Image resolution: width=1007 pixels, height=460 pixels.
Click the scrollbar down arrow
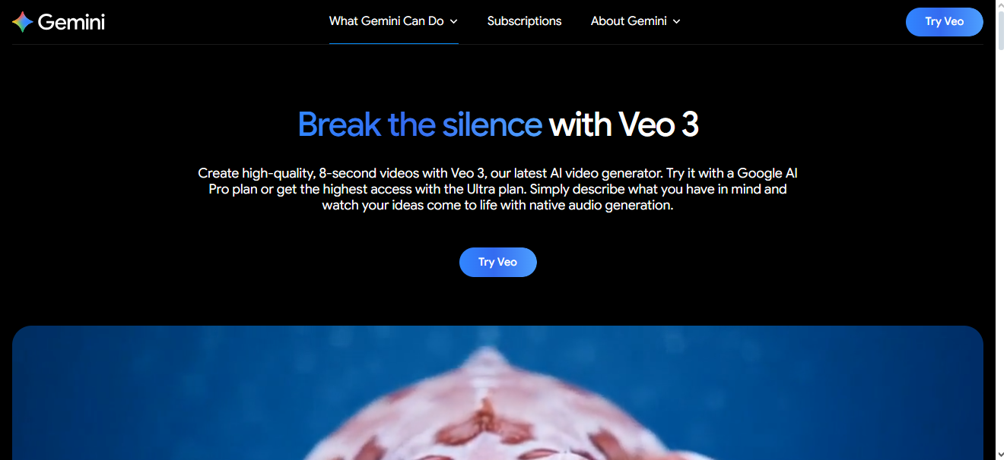1001,454
